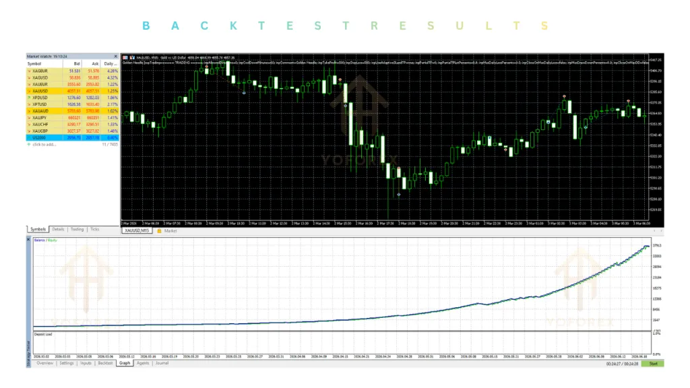The height and width of the screenshot is (388, 690).
Task: Select the XAUEUR symbol row
Action: click(x=73, y=84)
